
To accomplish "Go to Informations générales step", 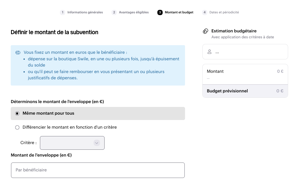I will tap(85, 12).
